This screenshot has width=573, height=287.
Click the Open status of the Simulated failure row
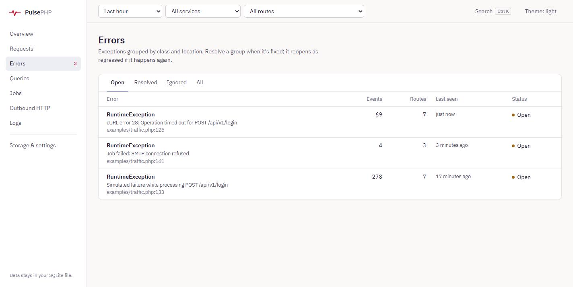click(x=521, y=177)
